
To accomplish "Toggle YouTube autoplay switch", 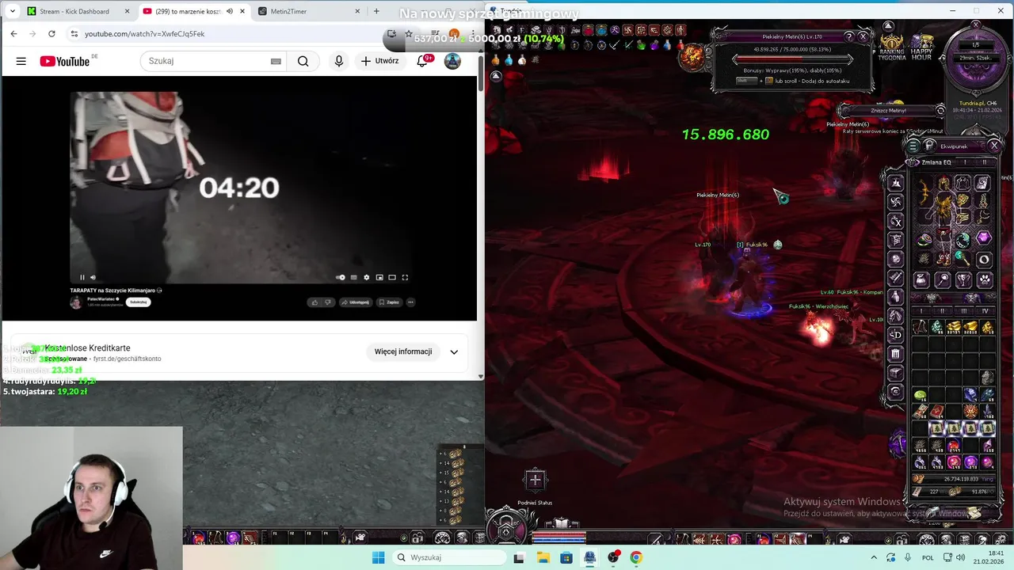I will pos(341,277).
